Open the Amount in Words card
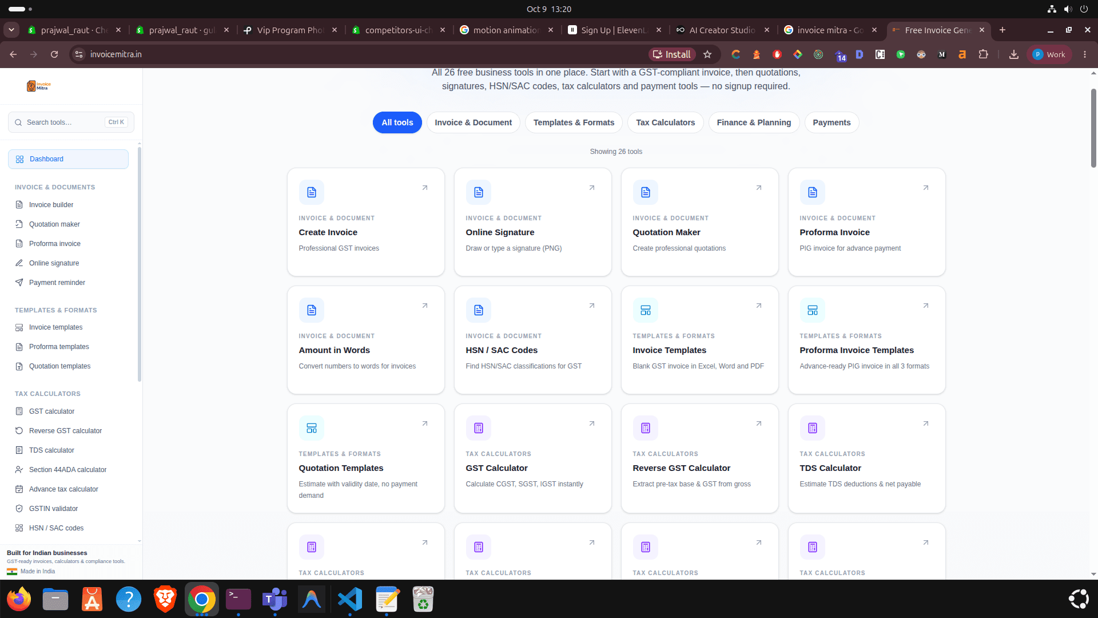1098x618 pixels. coord(366,340)
